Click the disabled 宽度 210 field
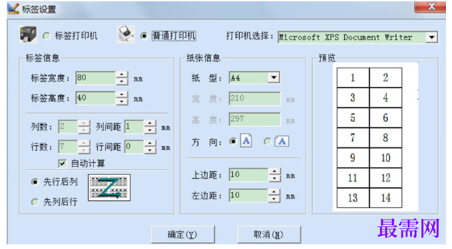 [x=254, y=99]
